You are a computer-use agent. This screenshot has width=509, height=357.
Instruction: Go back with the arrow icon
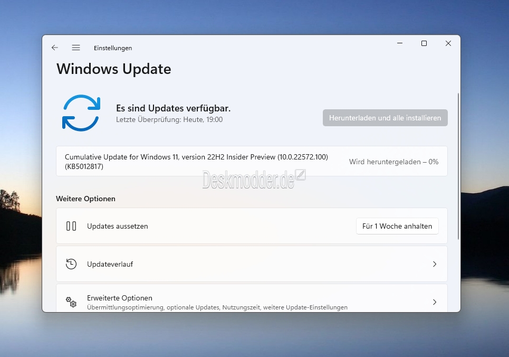coord(54,48)
